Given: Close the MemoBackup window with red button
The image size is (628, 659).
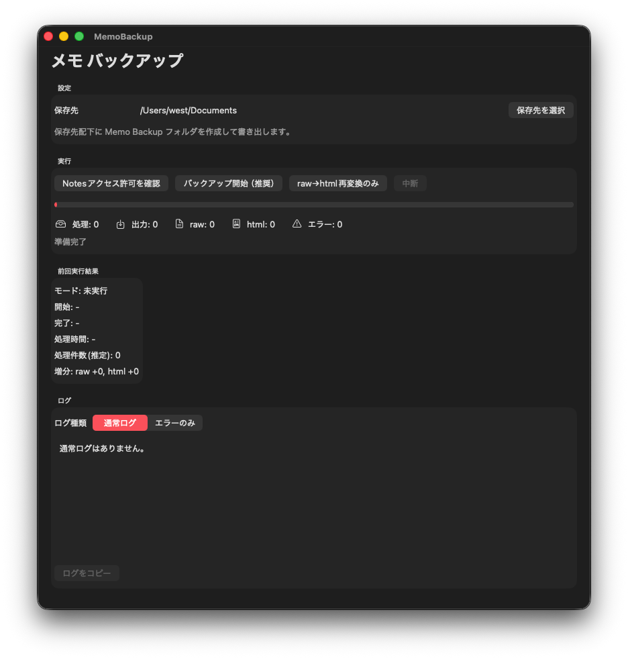Looking at the screenshot, I should [48, 36].
